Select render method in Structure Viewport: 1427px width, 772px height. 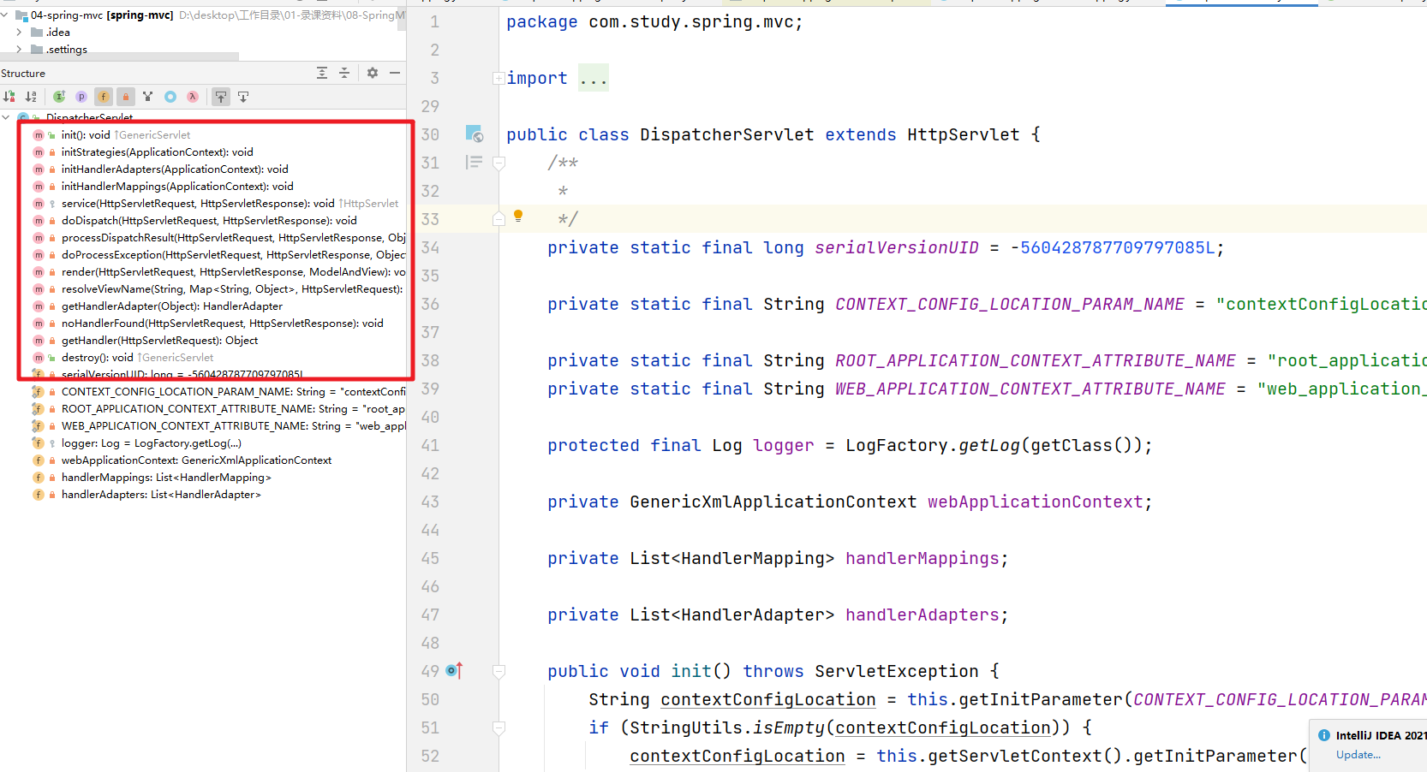tap(233, 271)
